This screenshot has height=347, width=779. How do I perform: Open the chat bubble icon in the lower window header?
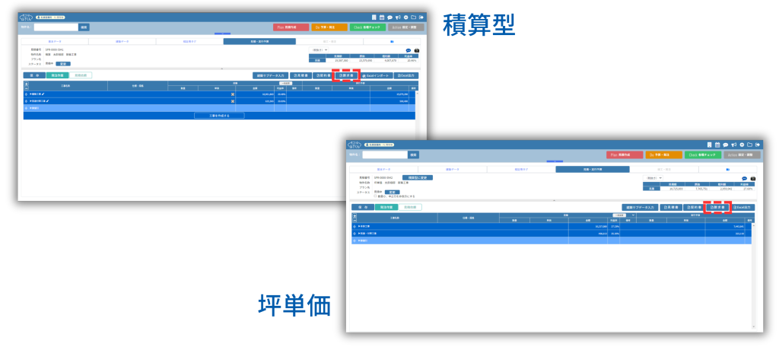[x=725, y=144]
